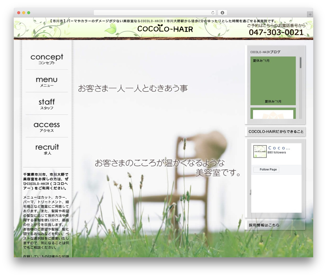Click the ご予約はこちらのお電話番号から text
The image size is (327, 277).
click(276, 26)
